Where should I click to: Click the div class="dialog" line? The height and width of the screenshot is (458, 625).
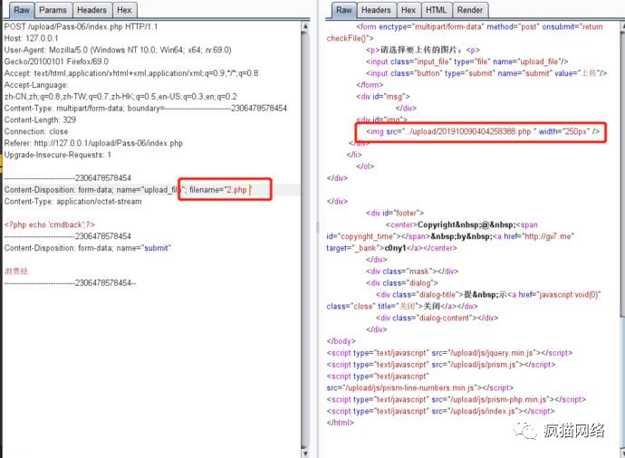point(402,283)
